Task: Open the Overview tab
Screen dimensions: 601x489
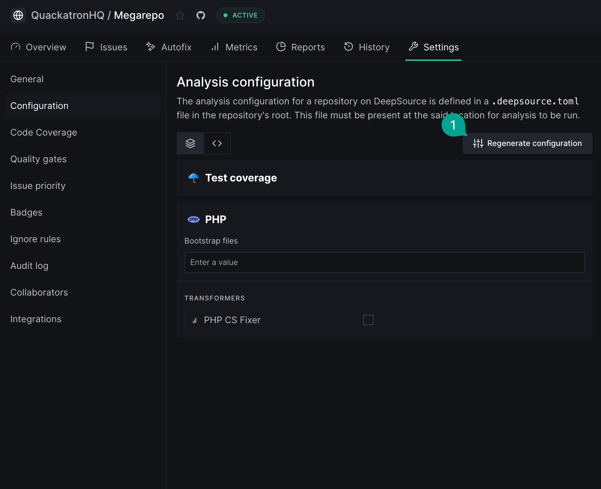Action: pyautogui.click(x=39, y=47)
